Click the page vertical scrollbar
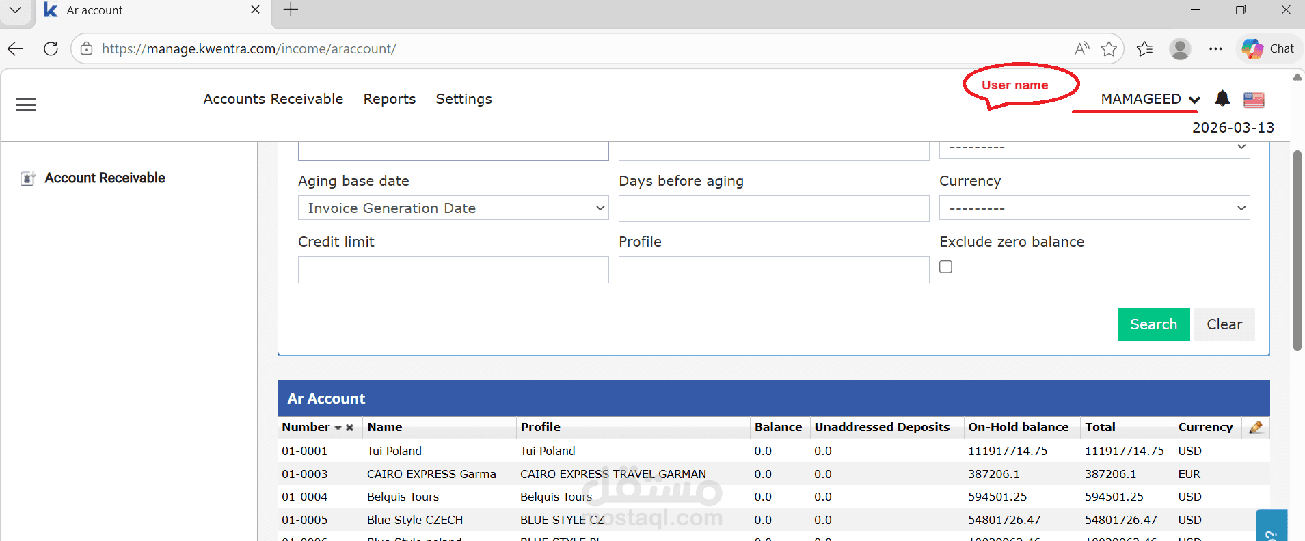The width and height of the screenshot is (1305, 541). click(1297, 250)
